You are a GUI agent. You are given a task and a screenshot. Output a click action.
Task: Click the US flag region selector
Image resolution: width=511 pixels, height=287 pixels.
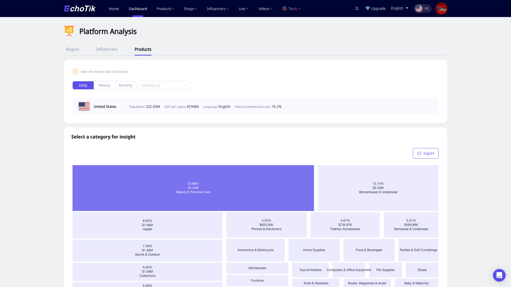click(423, 8)
